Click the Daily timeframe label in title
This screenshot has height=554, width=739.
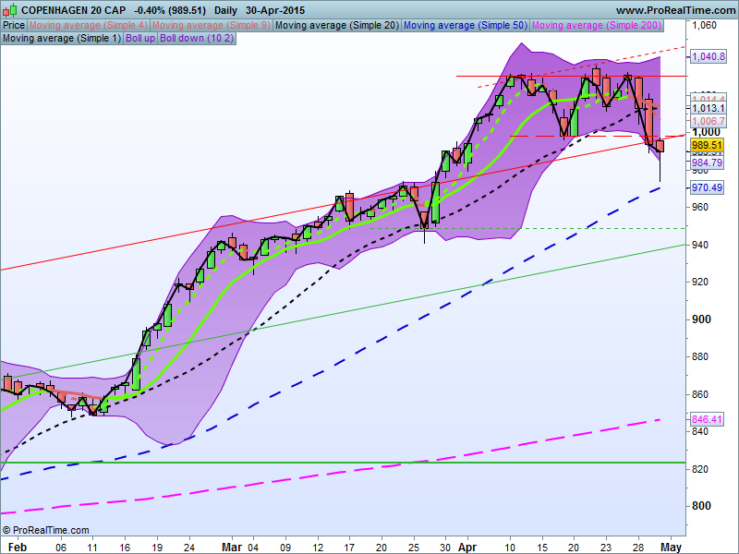coord(225,10)
